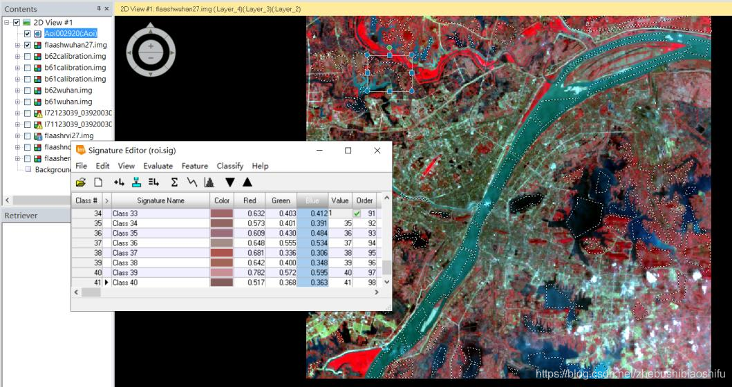Display signature statistics sigma icon
Image resolution: width=732 pixels, height=387 pixels.
tap(174, 182)
